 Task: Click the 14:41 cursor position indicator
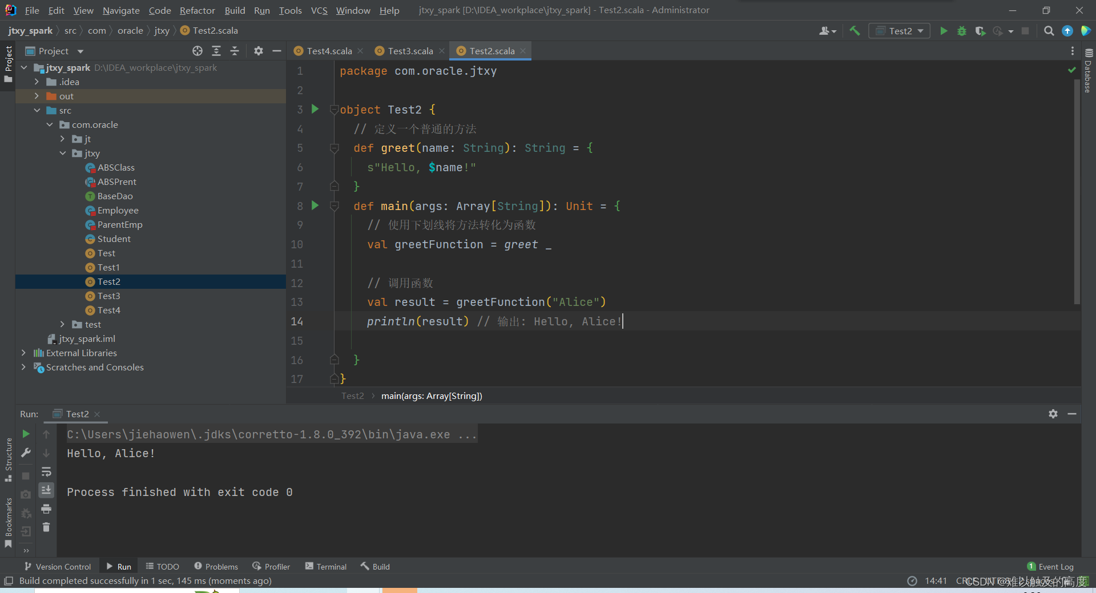(x=936, y=580)
